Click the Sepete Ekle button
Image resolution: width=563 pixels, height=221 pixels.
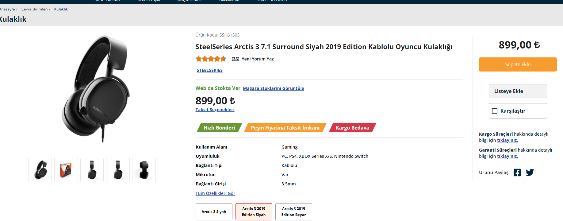518,64
